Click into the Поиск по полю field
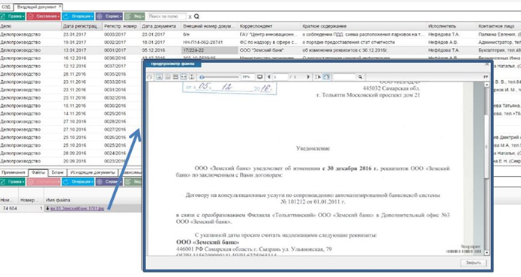The width and height of the screenshot is (521, 277). coord(166,16)
